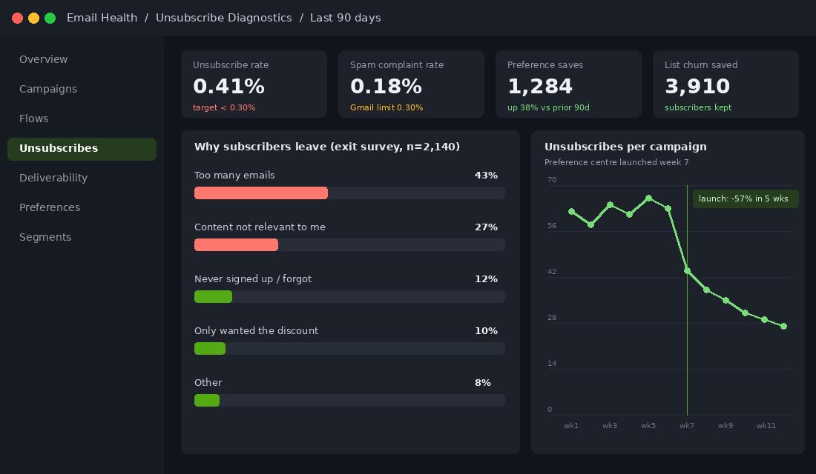The width and height of the screenshot is (816, 474).
Task: Click 'subscribers kept' text
Action: (x=698, y=107)
